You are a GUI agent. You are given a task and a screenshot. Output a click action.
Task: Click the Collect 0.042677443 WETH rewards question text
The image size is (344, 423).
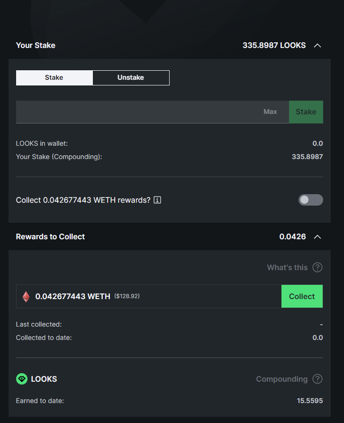tap(83, 200)
